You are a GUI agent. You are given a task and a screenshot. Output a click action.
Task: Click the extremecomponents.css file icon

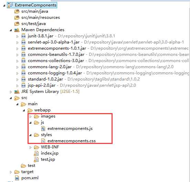pyautogui.click(x=43, y=141)
